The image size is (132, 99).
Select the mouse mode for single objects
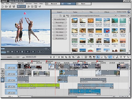pyautogui.click(x=110, y=57)
